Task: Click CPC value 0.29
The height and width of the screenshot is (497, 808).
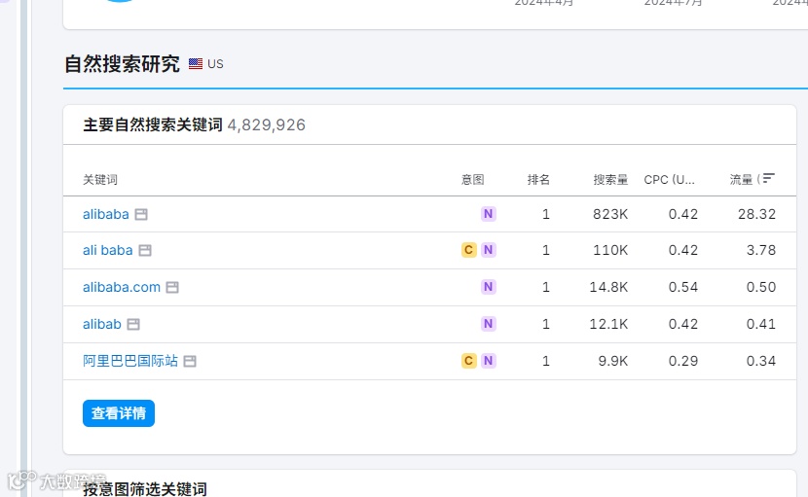Action: point(683,361)
